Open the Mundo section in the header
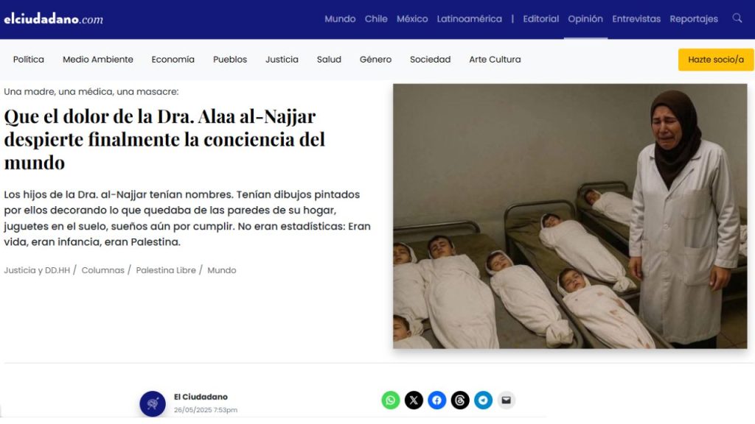This screenshot has width=755, height=424. pyautogui.click(x=340, y=18)
